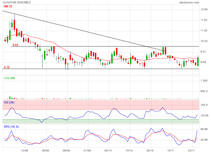The image size is (211, 153).
Task: Click the 23/11 date label
Action: 192,150
